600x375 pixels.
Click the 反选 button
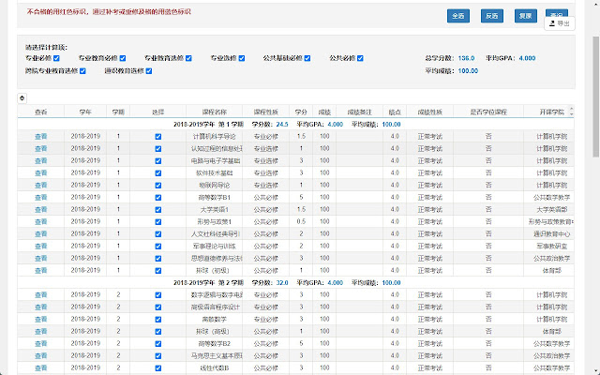pyautogui.click(x=491, y=16)
